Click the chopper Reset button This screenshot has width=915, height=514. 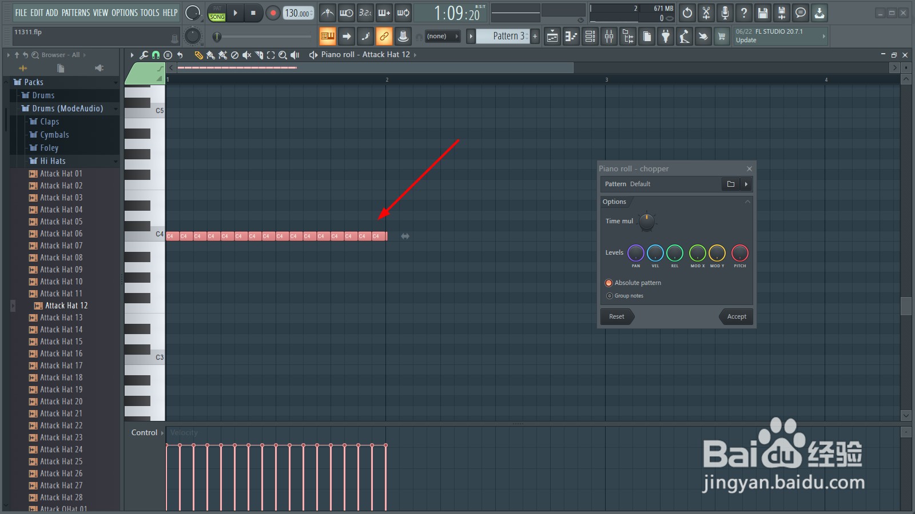(x=616, y=316)
